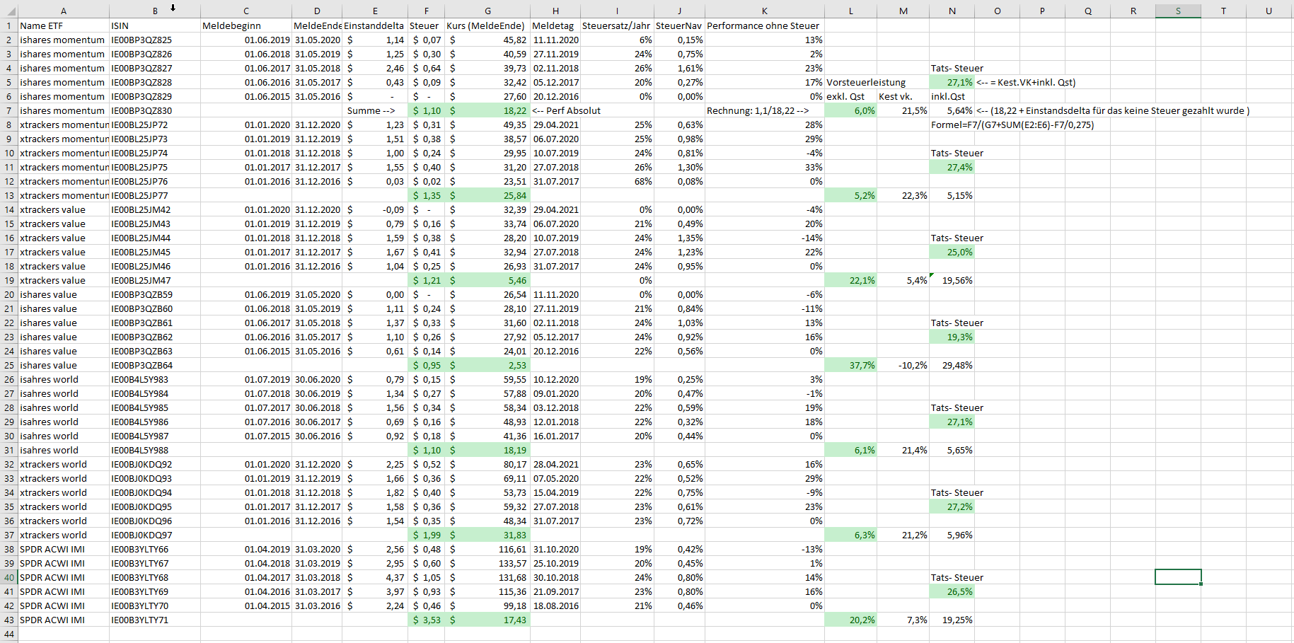Select the green 6,0% cell

850,110
